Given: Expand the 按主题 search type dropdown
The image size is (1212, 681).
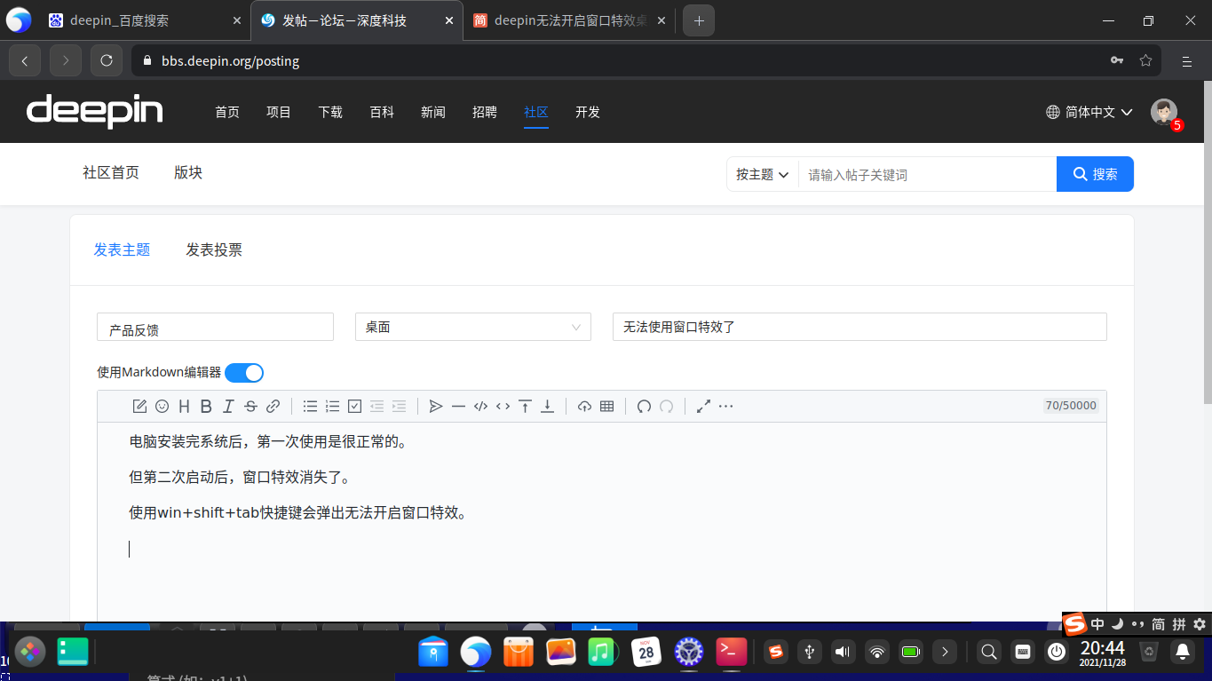Looking at the screenshot, I should 762,175.
